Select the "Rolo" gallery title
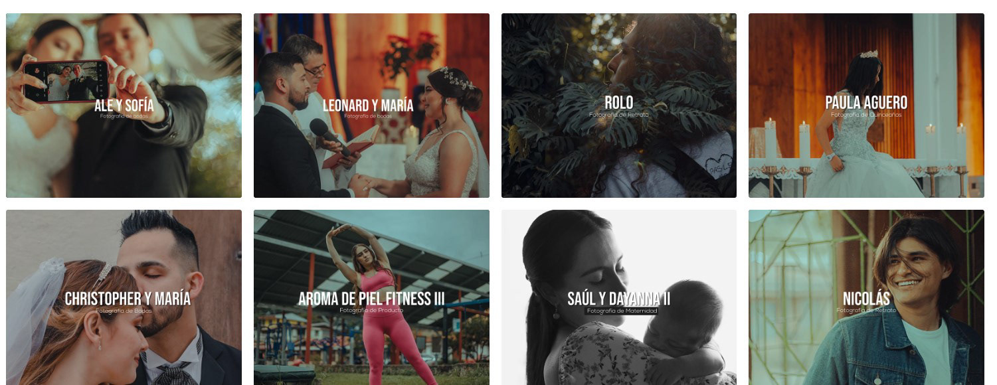The image size is (997, 385). click(x=619, y=103)
